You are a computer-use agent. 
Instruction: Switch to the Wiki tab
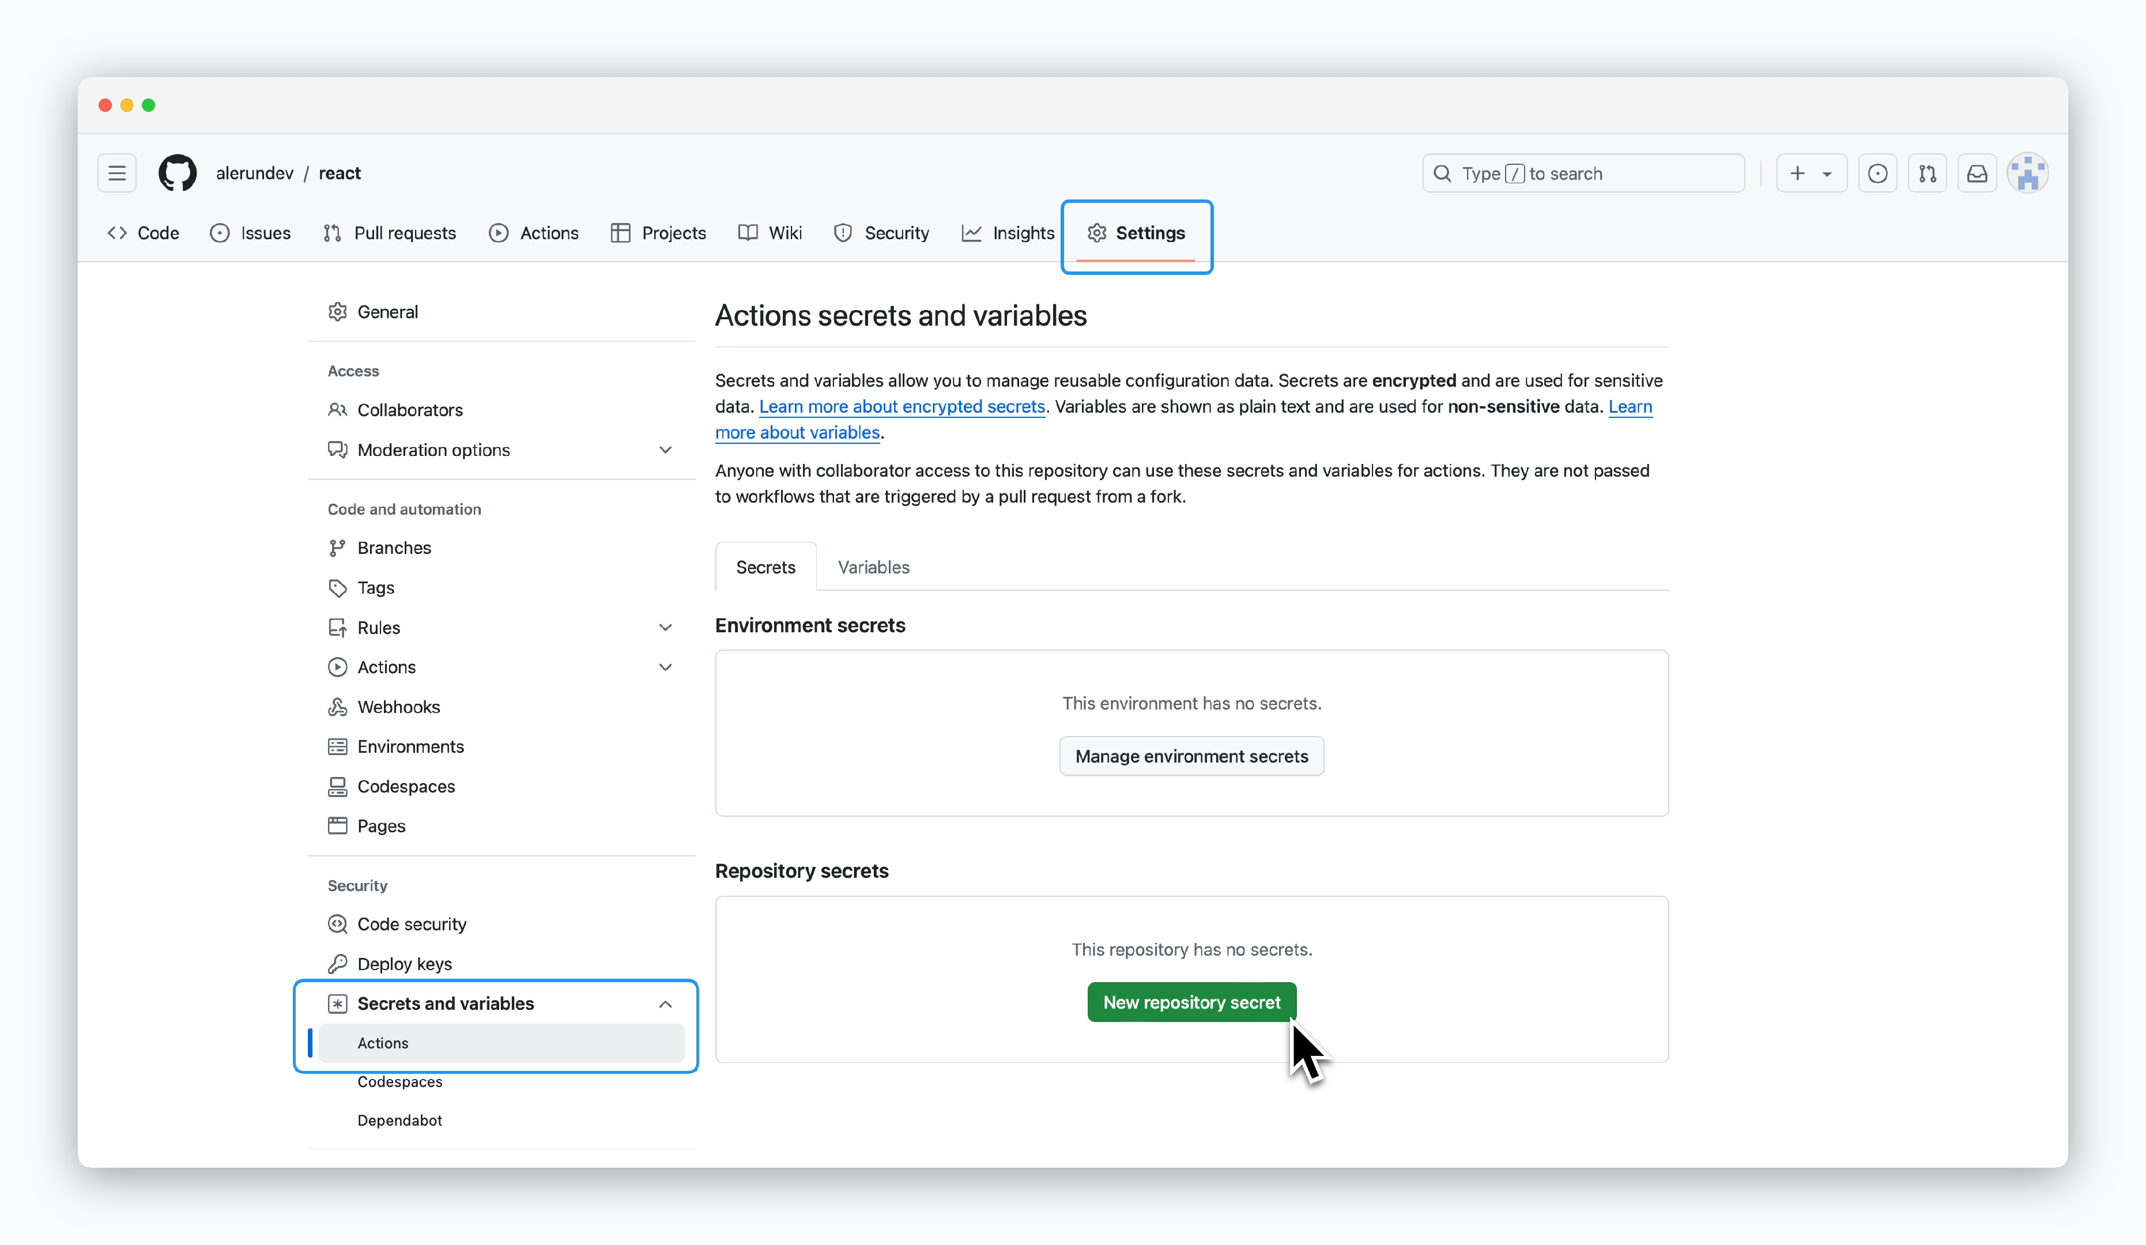pos(770,232)
